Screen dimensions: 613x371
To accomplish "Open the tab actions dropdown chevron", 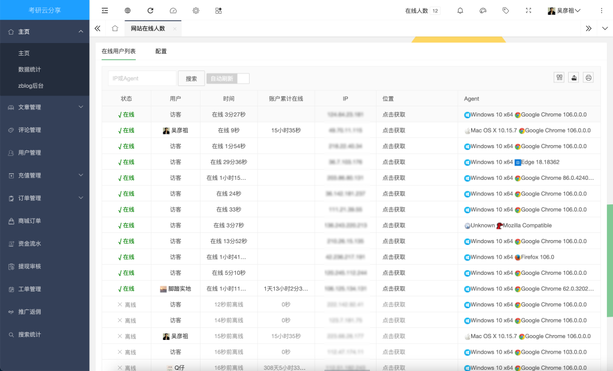I will [x=605, y=28].
